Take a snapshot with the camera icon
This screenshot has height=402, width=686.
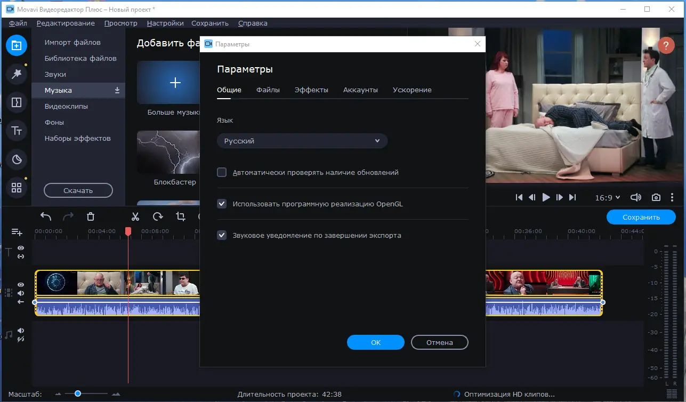(656, 197)
